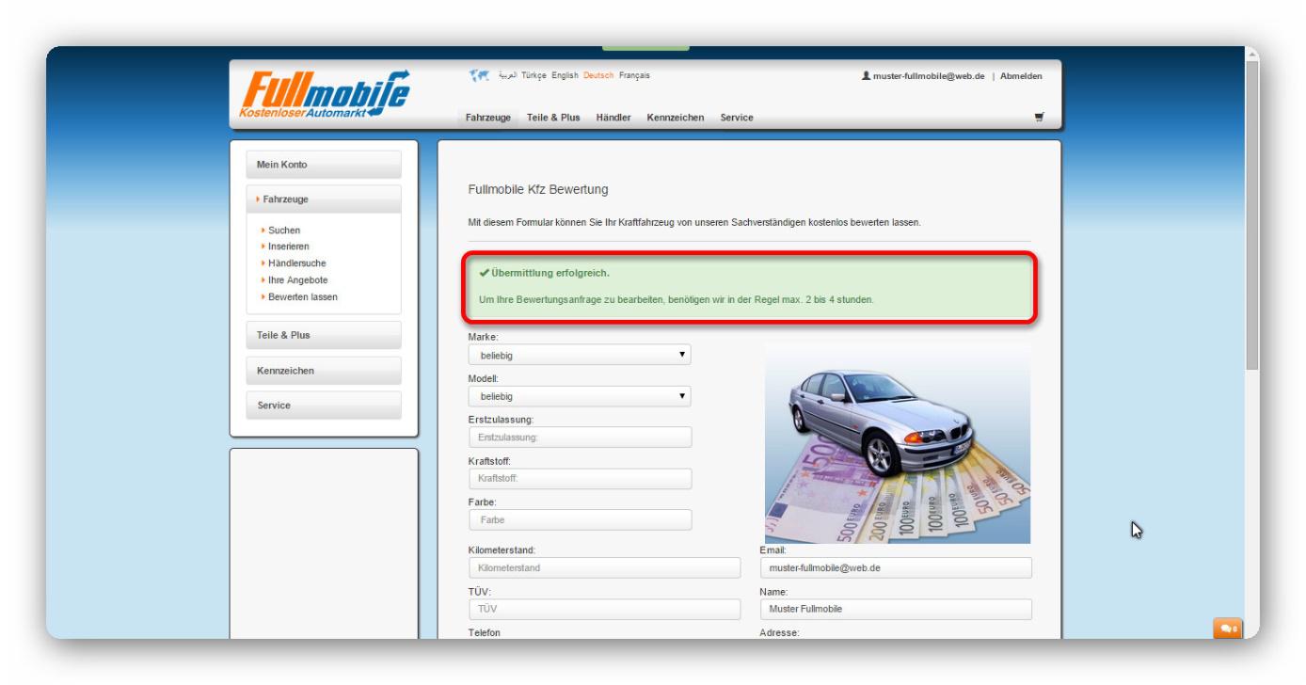Open Bewerten lassen in sidebar
Viewport: 1306px width, 685px height.
coord(302,297)
